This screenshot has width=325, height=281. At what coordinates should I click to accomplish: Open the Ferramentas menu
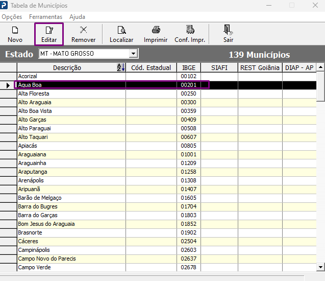[x=45, y=17]
